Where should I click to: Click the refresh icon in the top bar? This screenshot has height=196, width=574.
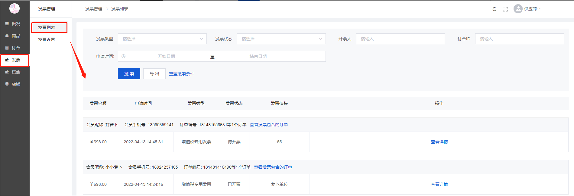tap(494, 9)
